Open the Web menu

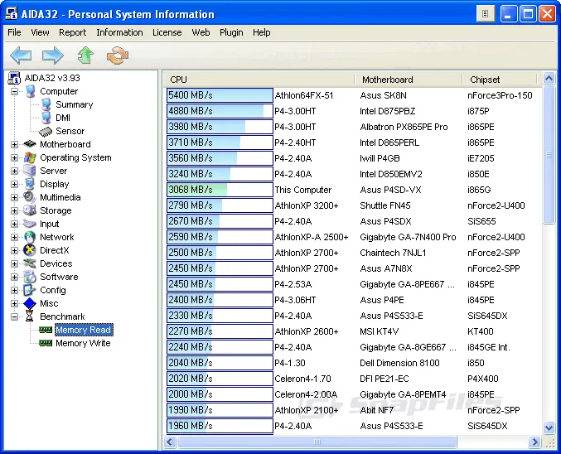(x=201, y=32)
